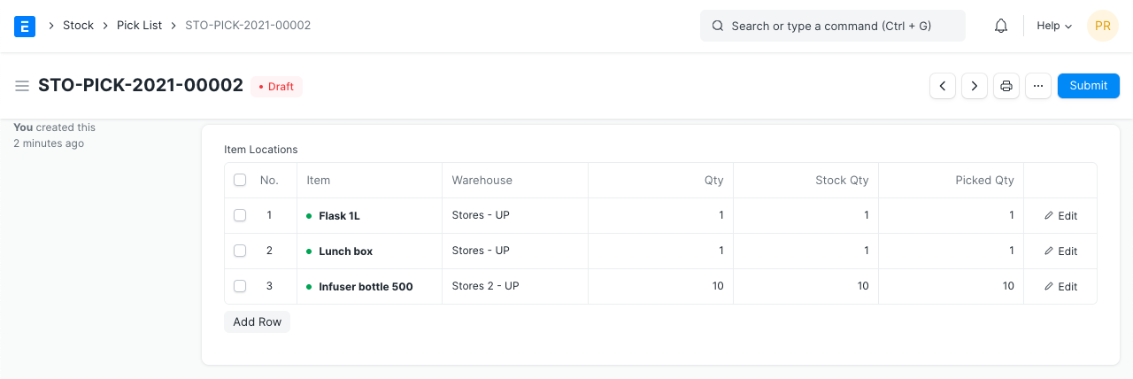Go to Pick List breadcrumb
The height and width of the screenshot is (379, 1133).
pos(139,26)
